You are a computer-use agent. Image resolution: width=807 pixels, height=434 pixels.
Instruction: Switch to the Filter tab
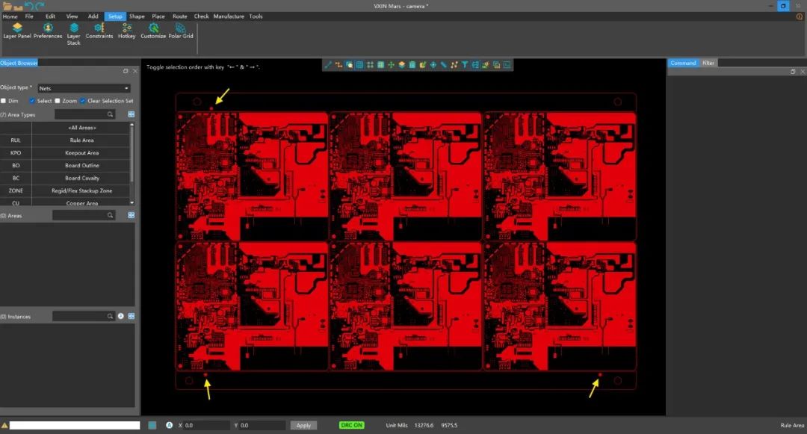point(708,63)
